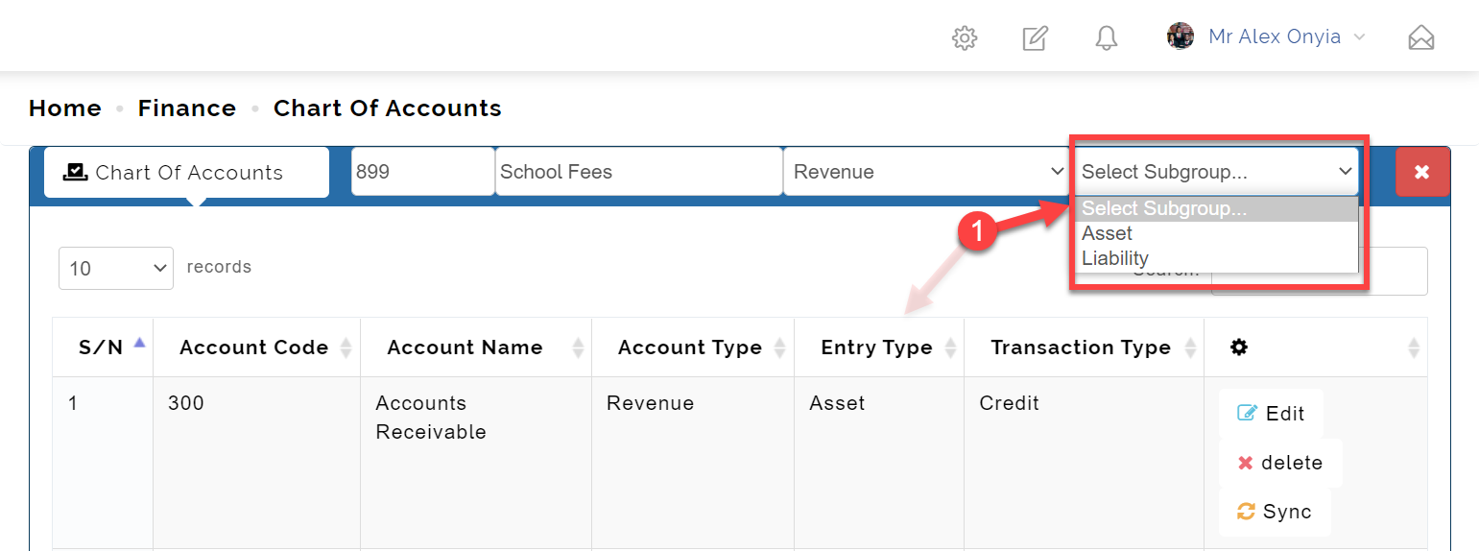This screenshot has width=1479, height=551.
Task: Open the Select Subgroup dropdown
Action: click(x=1215, y=172)
